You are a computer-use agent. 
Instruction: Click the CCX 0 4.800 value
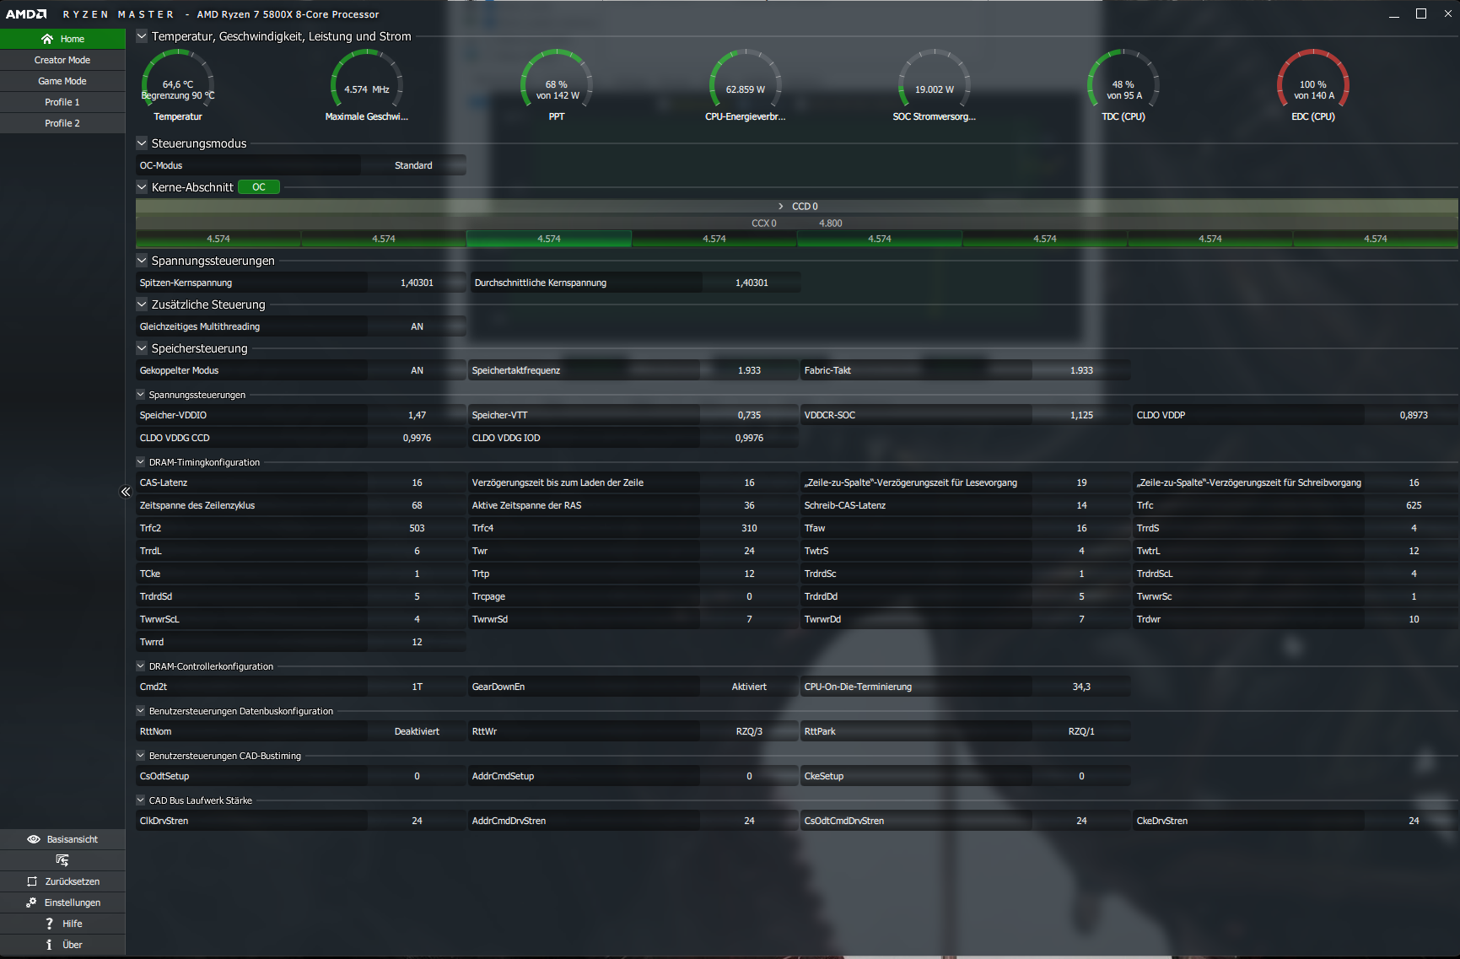[x=831, y=224]
